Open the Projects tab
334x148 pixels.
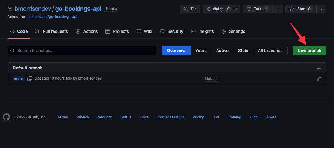point(117,31)
